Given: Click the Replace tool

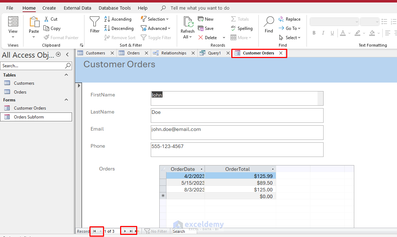Looking at the screenshot, I should (x=289, y=19).
